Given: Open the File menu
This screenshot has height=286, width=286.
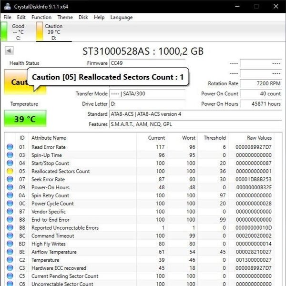Looking at the screenshot, I should 7,17.
